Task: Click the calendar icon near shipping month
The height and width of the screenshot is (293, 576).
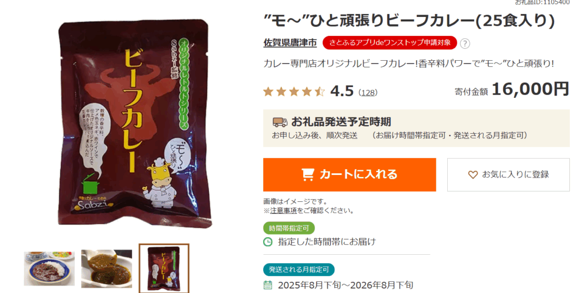Action: click(268, 285)
